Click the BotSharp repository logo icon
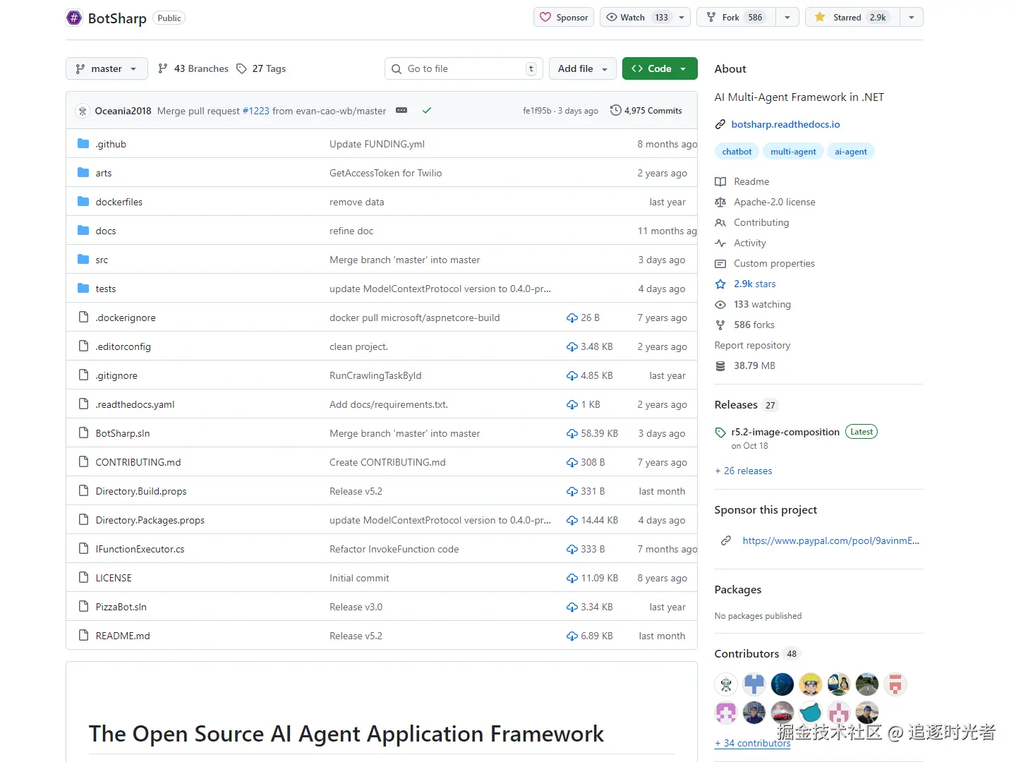 click(x=74, y=18)
